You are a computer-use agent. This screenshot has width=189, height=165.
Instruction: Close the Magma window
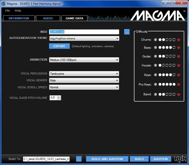click(181, 3)
